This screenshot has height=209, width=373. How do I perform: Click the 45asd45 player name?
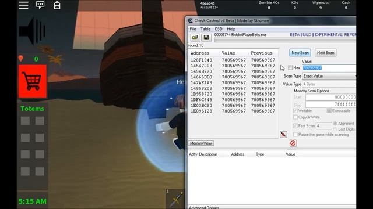(207, 3)
